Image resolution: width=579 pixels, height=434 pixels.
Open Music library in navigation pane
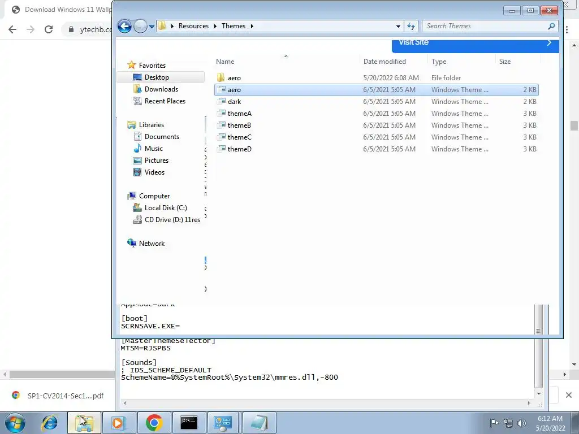point(154,149)
